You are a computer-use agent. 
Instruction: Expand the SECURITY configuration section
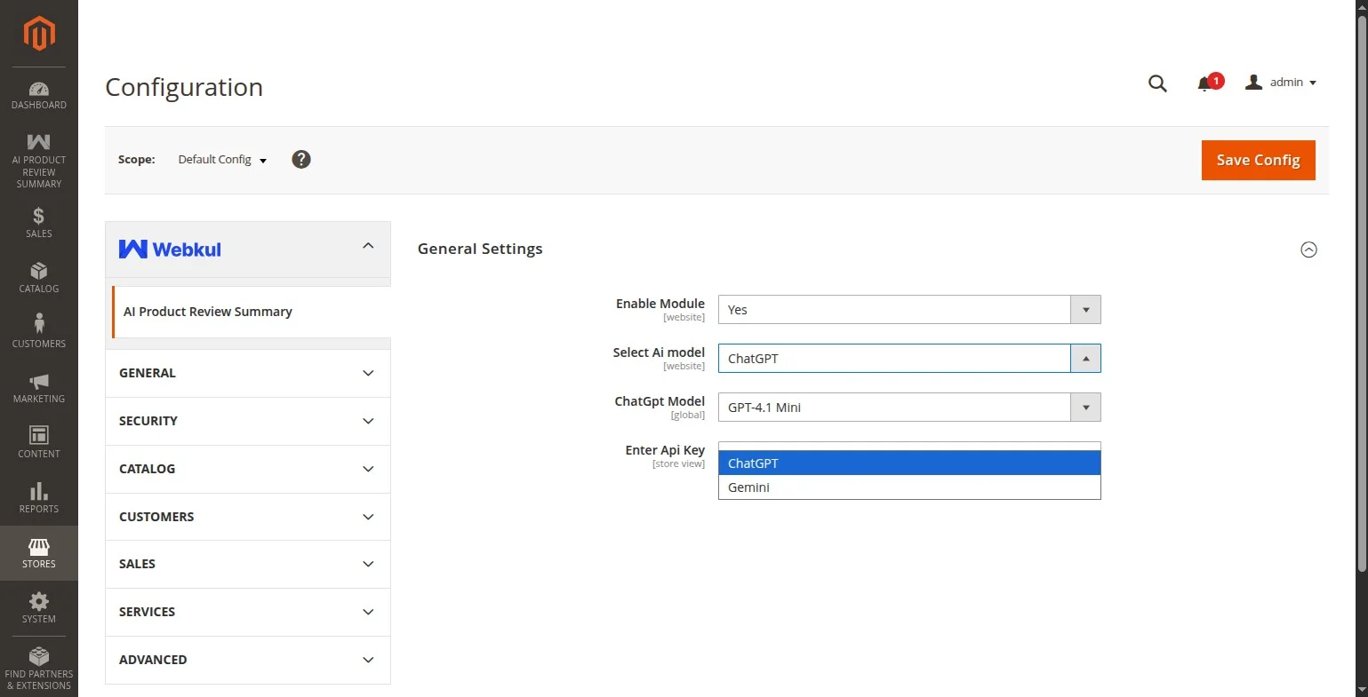click(x=247, y=421)
